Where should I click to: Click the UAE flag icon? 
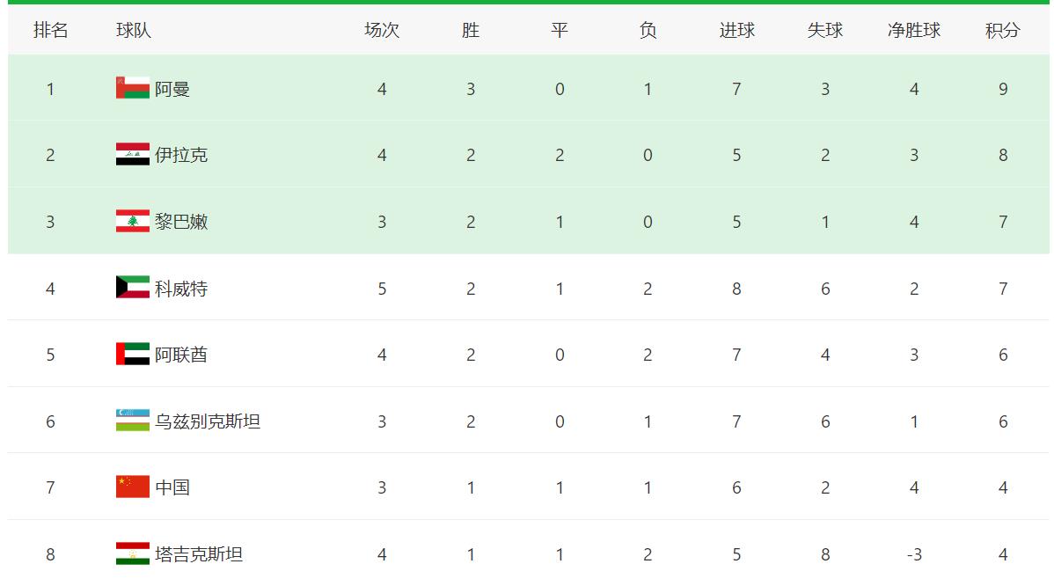pyautogui.click(x=132, y=355)
